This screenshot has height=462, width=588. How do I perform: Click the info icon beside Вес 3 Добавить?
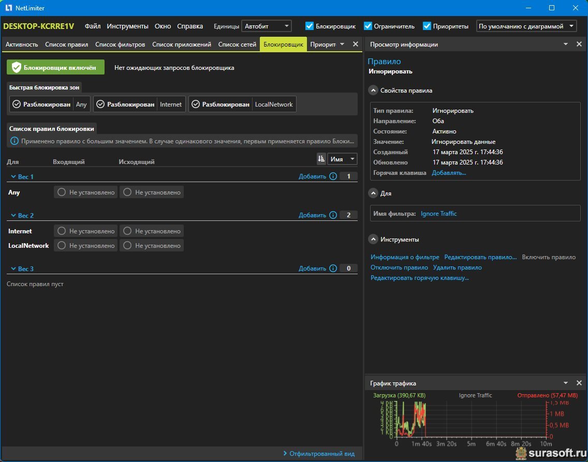point(333,269)
